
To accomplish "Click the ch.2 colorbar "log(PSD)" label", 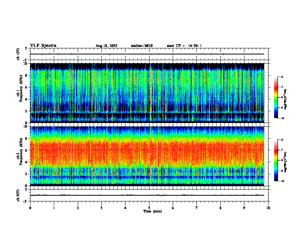I will (286, 162).
